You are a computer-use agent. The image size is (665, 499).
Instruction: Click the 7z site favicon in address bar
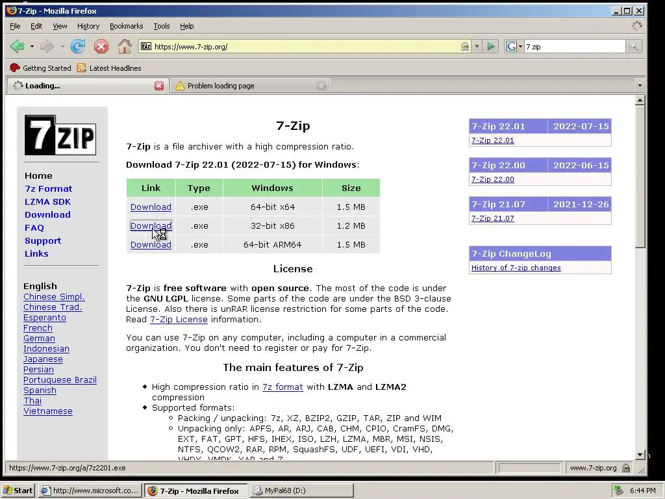click(146, 46)
